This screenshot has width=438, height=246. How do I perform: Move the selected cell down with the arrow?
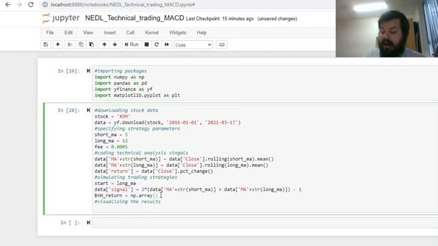click(115, 44)
